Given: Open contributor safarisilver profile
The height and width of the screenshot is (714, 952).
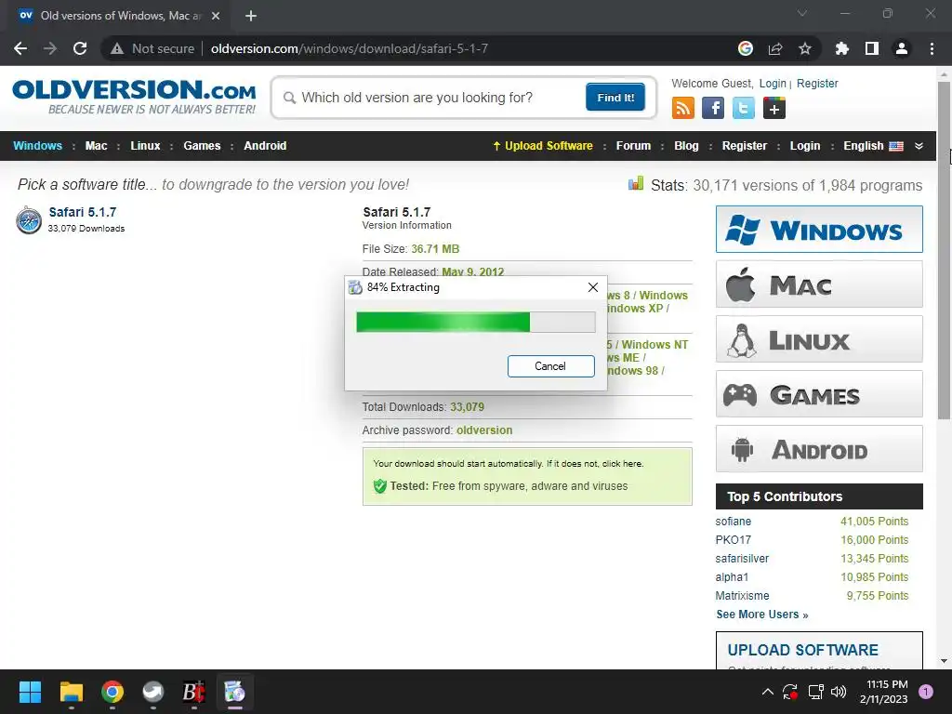Looking at the screenshot, I should click(742, 559).
